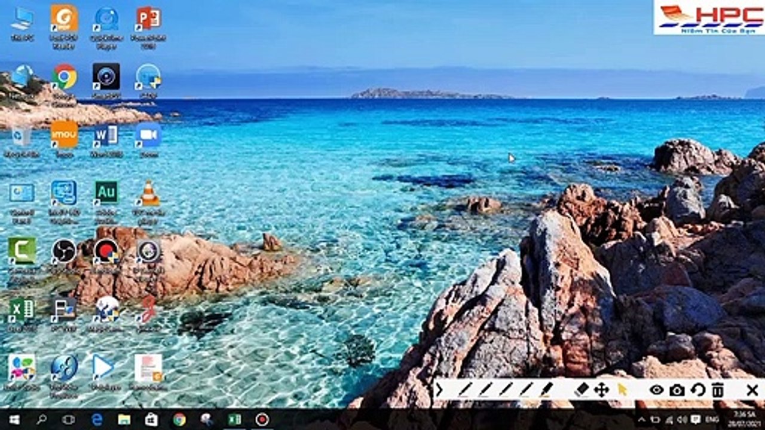Select the orange imou desktop shortcut
Image resolution: width=765 pixels, height=430 pixels.
click(64, 139)
